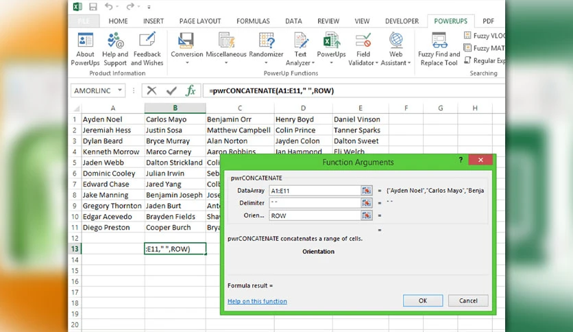Select cell containing Gregory Thornton
Image resolution: width=573 pixels, height=332 pixels.
pos(113,206)
